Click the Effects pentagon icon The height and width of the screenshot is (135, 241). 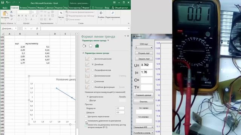(90, 46)
